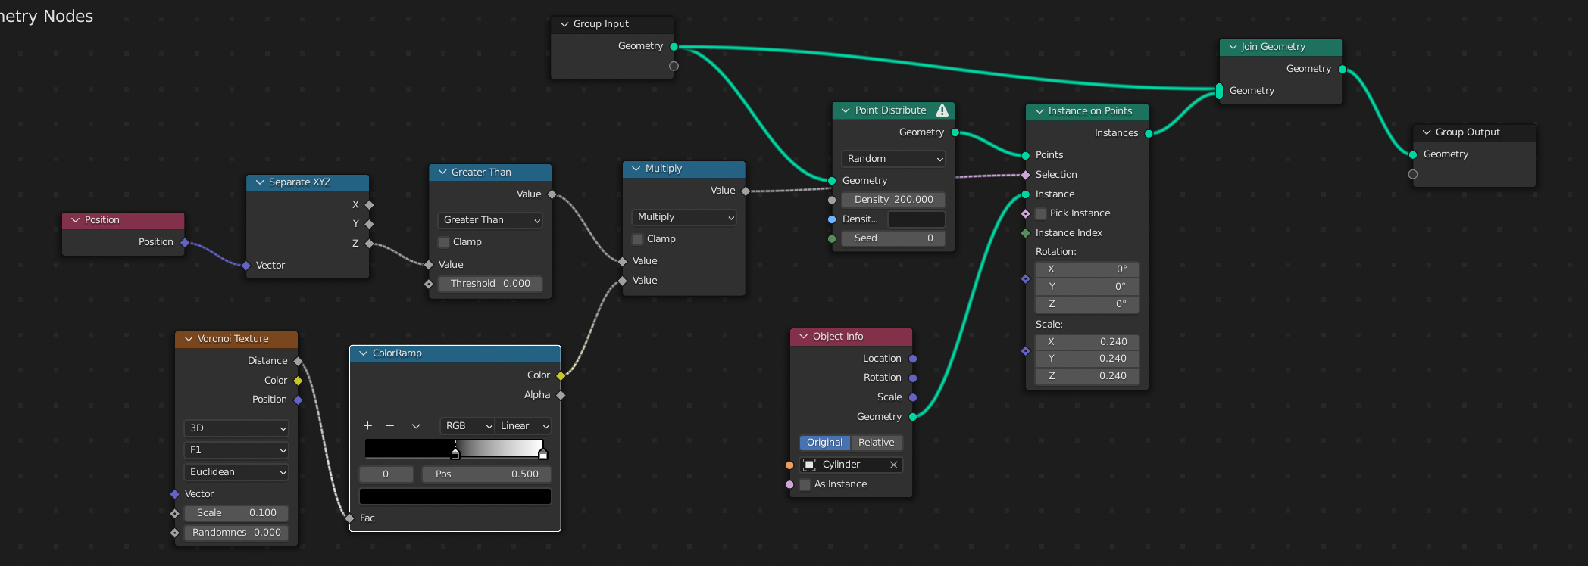Screen dimensions: 1588x566
Task: Click the Object Info Location output socket
Action: click(913, 359)
